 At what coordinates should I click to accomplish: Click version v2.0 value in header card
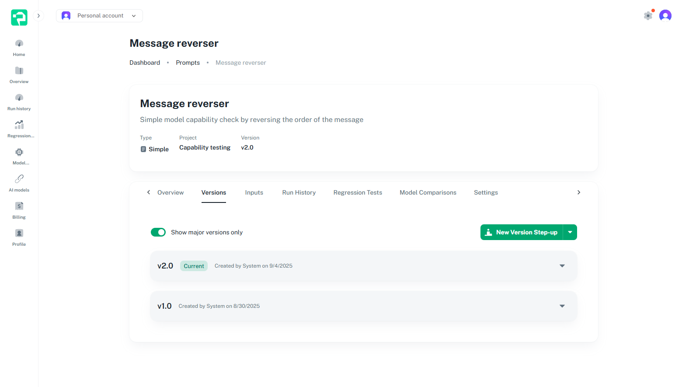click(x=247, y=147)
